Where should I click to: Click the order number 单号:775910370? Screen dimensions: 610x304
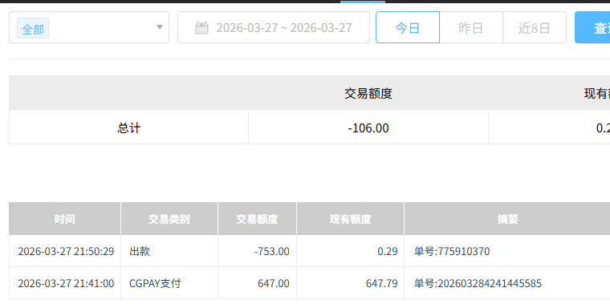pyautogui.click(x=452, y=252)
